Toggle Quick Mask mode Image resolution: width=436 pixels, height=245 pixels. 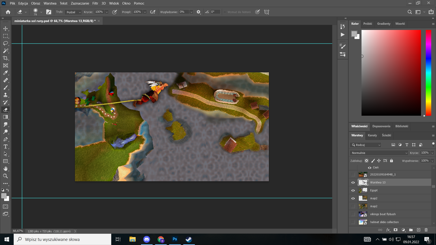click(5, 207)
